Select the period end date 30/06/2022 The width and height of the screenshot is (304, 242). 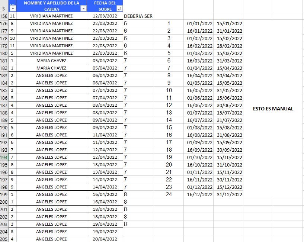[x=228, y=106]
